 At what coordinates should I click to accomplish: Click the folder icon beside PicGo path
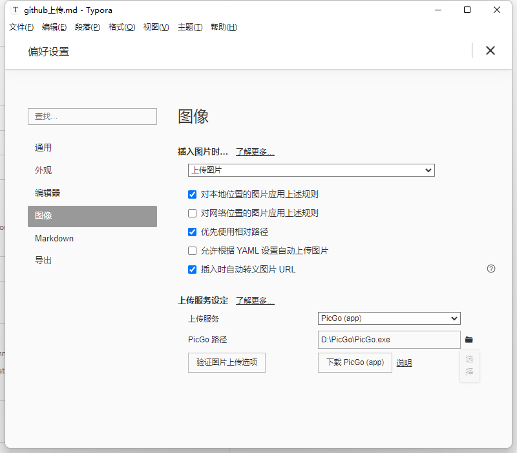click(x=469, y=339)
